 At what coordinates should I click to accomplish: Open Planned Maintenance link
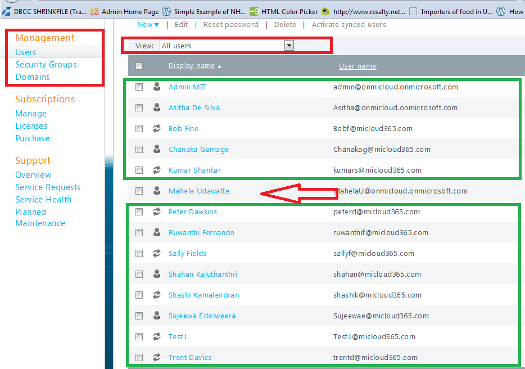pos(40,218)
